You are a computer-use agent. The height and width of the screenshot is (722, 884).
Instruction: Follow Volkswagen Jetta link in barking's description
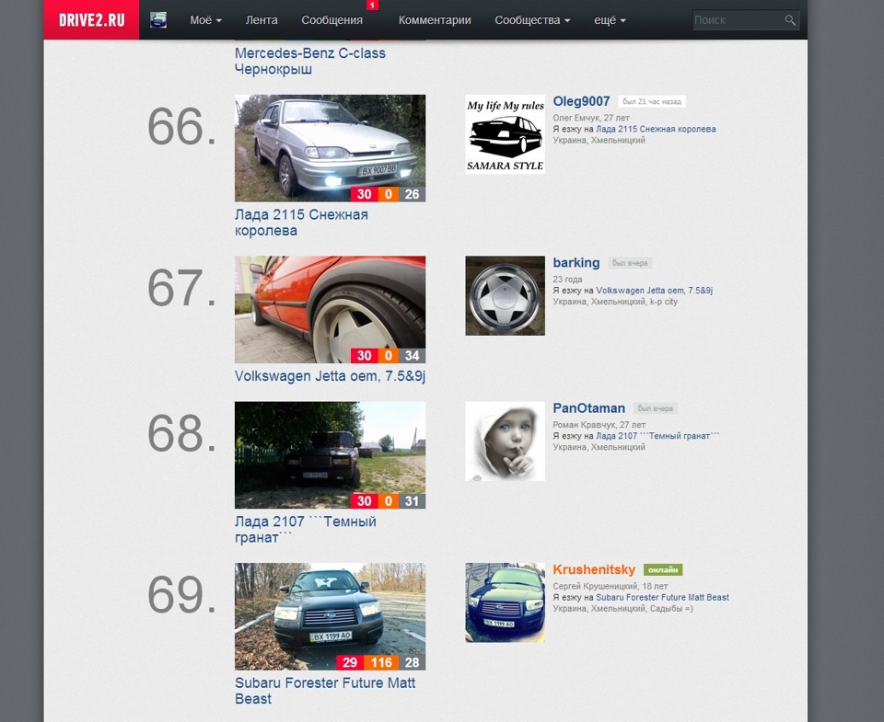tap(654, 291)
